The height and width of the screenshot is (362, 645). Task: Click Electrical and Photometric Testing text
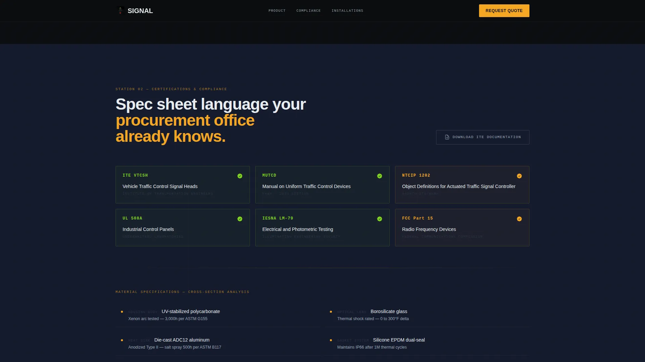pos(298,229)
